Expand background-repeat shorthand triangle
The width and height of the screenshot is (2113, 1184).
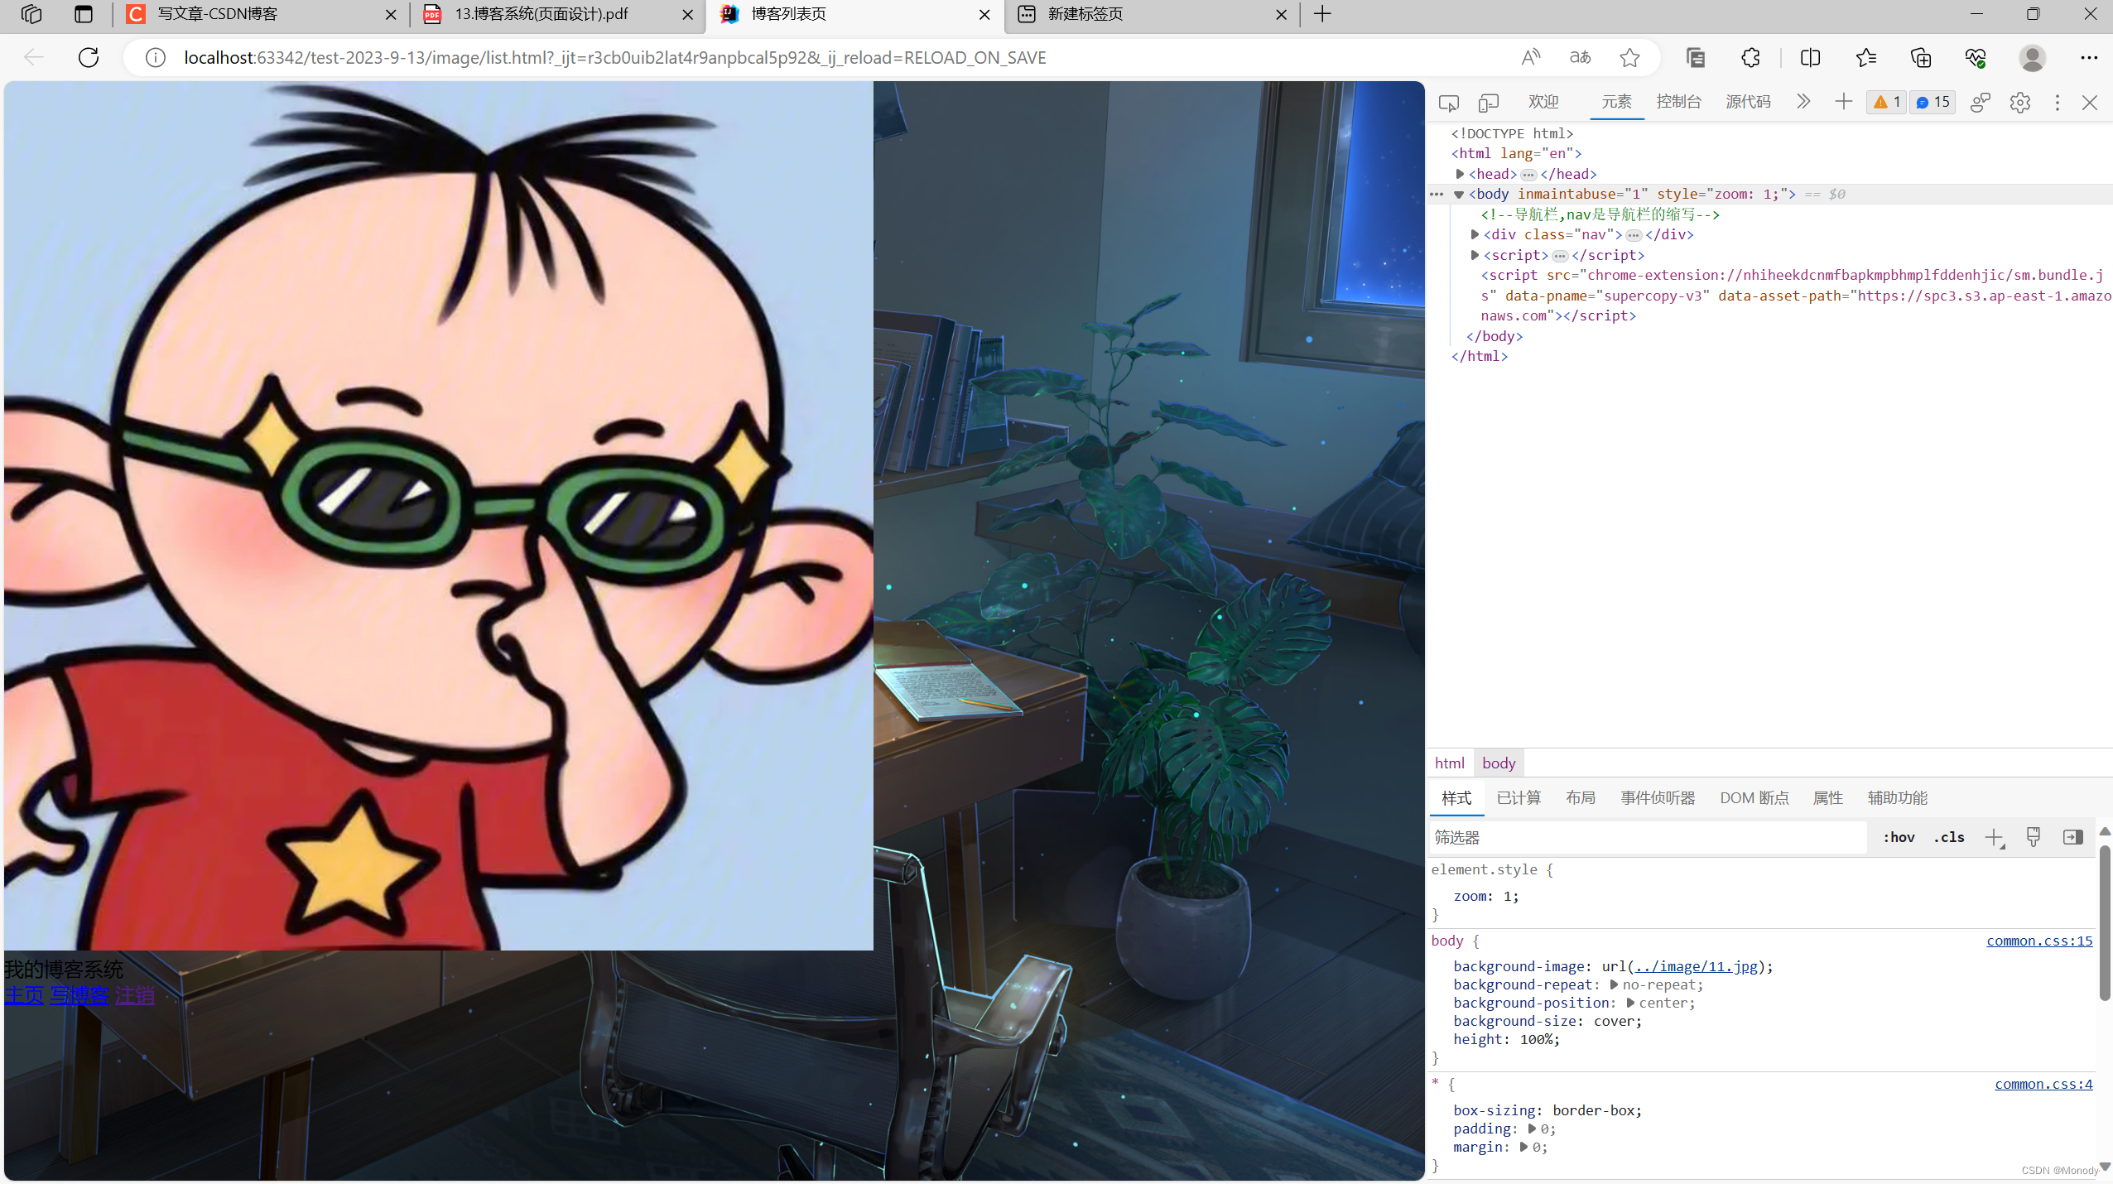(1614, 984)
